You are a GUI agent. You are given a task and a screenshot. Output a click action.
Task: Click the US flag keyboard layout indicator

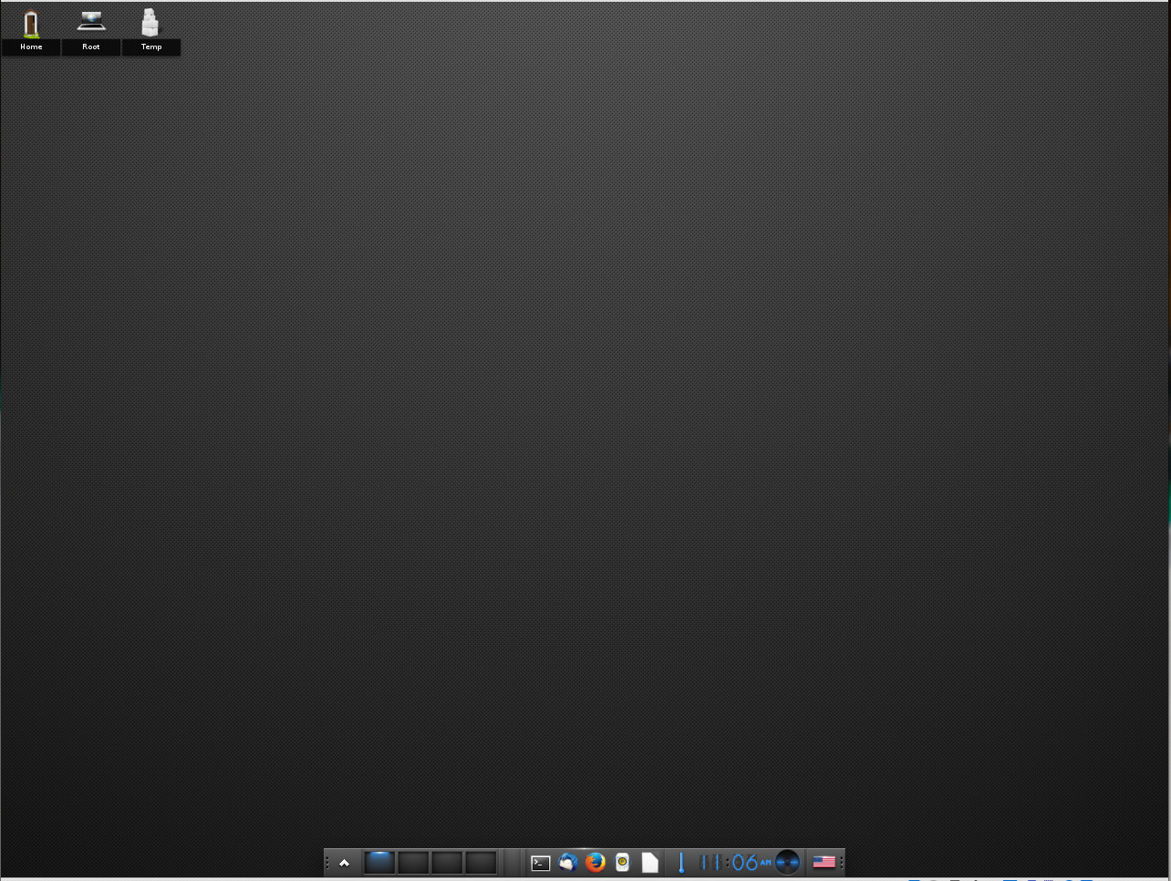[824, 862]
